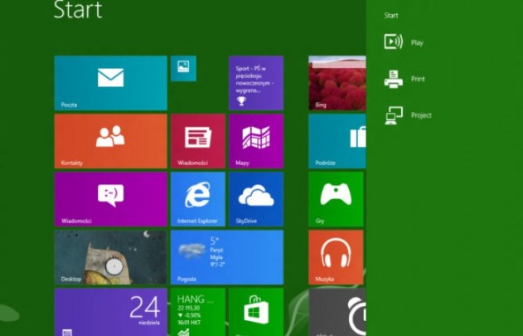Open the calendar tile showing 24
Image resolution: width=523 pixels, height=336 pixels.
point(110,312)
